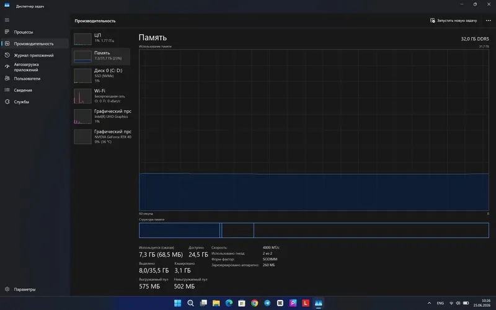Open clock and date 10:26 flyout
Viewport: 496px width, 310px height.
(482, 303)
